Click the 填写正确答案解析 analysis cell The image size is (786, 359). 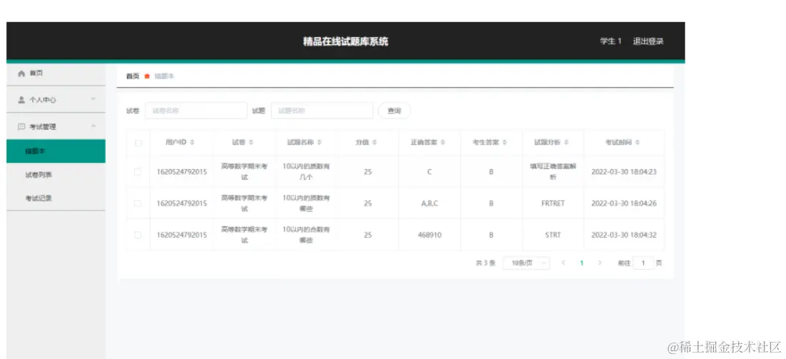coord(553,172)
